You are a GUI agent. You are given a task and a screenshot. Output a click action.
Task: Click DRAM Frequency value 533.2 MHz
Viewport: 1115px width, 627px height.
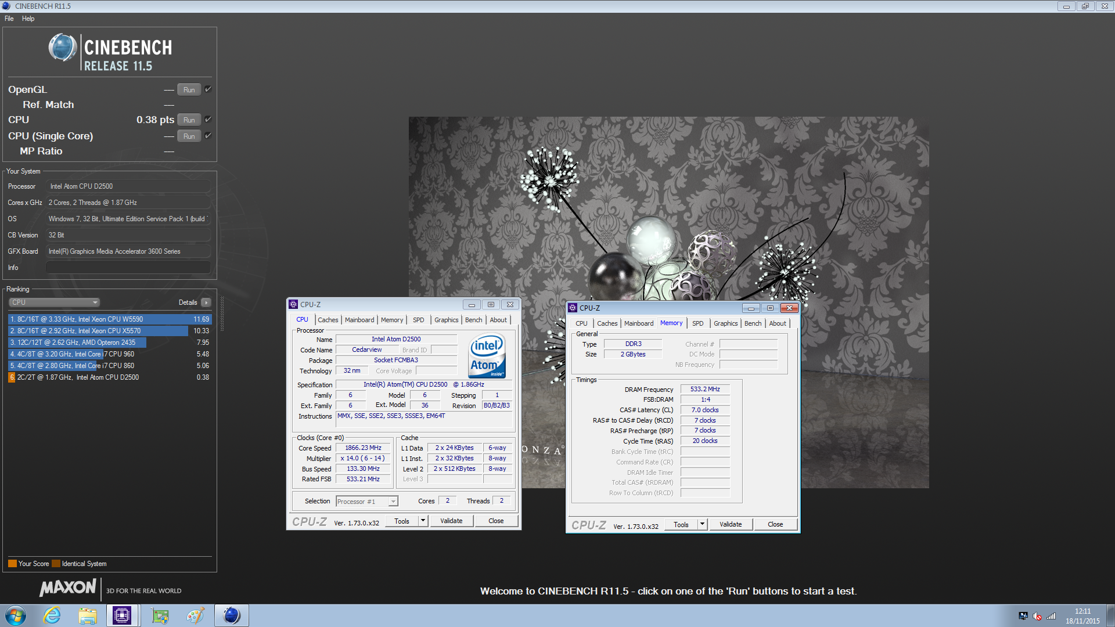pos(705,389)
